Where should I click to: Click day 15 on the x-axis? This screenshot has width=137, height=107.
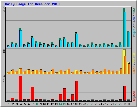(x=64, y=104)
